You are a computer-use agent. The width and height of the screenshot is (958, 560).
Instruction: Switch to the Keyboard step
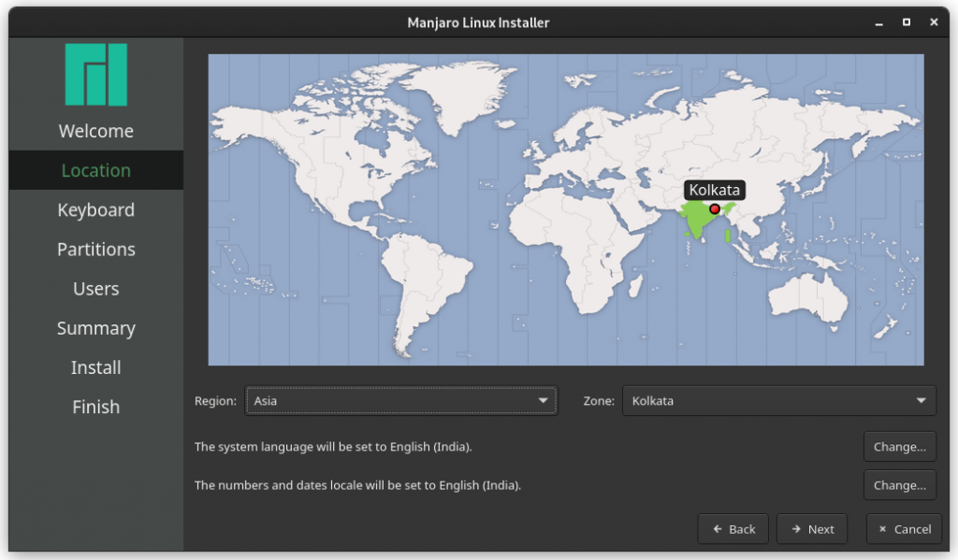pyautogui.click(x=95, y=209)
